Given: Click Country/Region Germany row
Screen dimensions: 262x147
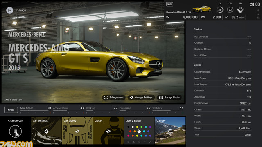Looking at the screenshot, I should tap(222, 72).
